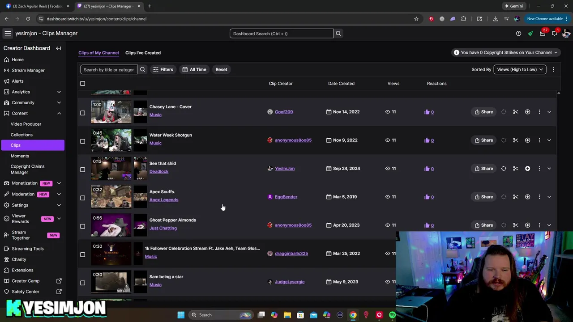Open Video Producer under Content
Image resolution: width=573 pixels, height=322 pixels.
coord(26,124)
